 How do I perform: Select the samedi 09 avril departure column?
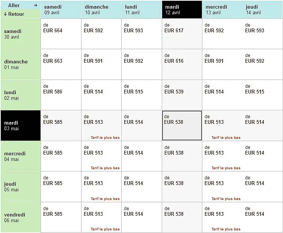coord(61,9)
